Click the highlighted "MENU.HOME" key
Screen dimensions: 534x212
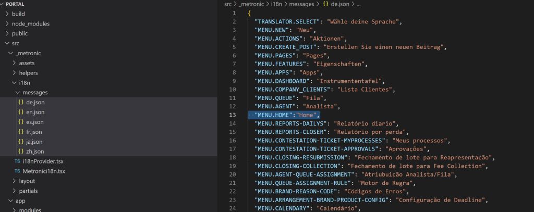pyautogui.click(x=273, y=115)
